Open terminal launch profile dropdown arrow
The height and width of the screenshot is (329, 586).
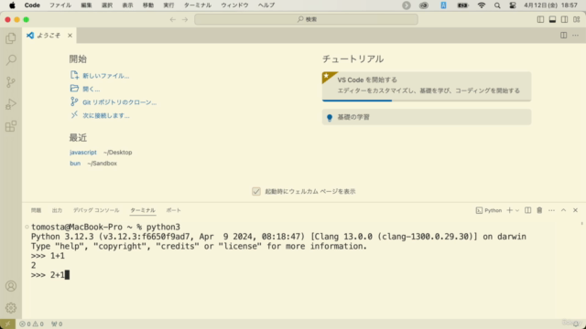pos(517,210)
